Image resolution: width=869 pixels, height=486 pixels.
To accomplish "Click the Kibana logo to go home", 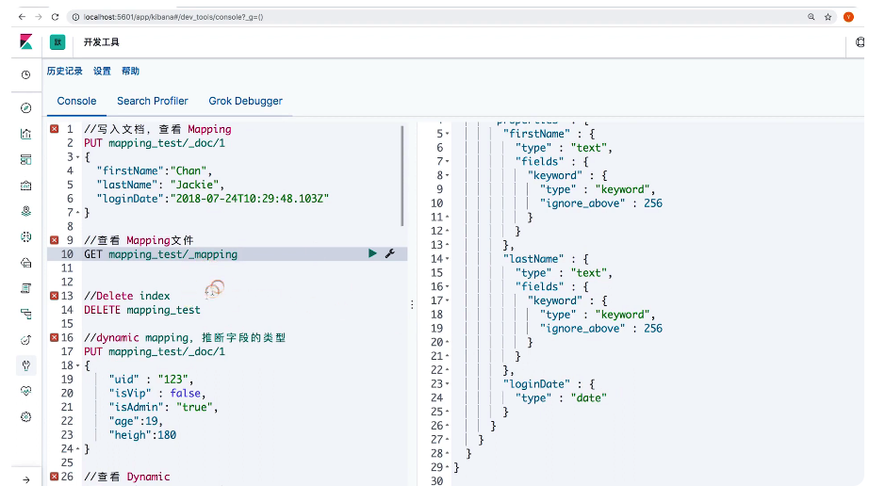I will coord(25,42).
